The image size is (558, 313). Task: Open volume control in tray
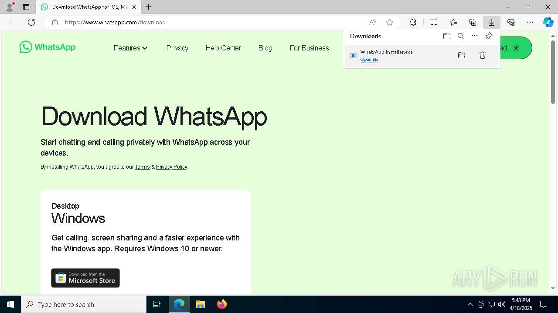(502, 304)
